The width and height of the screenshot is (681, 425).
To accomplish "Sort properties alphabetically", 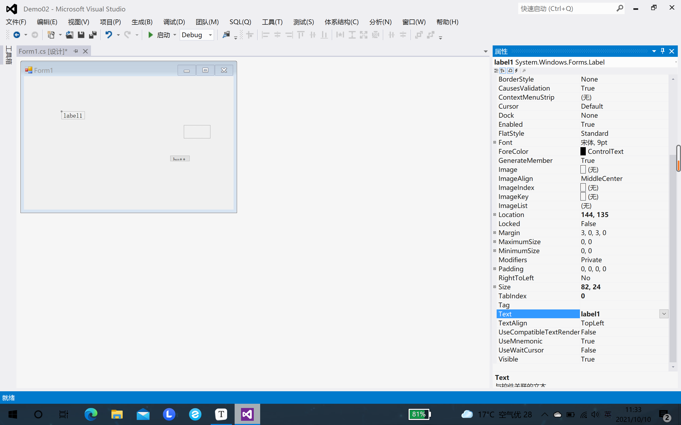I will (x=503, y=71).
